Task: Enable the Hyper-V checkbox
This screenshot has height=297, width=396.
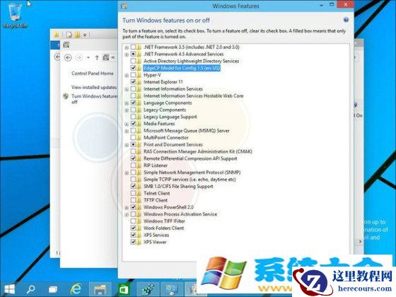Action: pyautogui.click(x=133, y=75)
